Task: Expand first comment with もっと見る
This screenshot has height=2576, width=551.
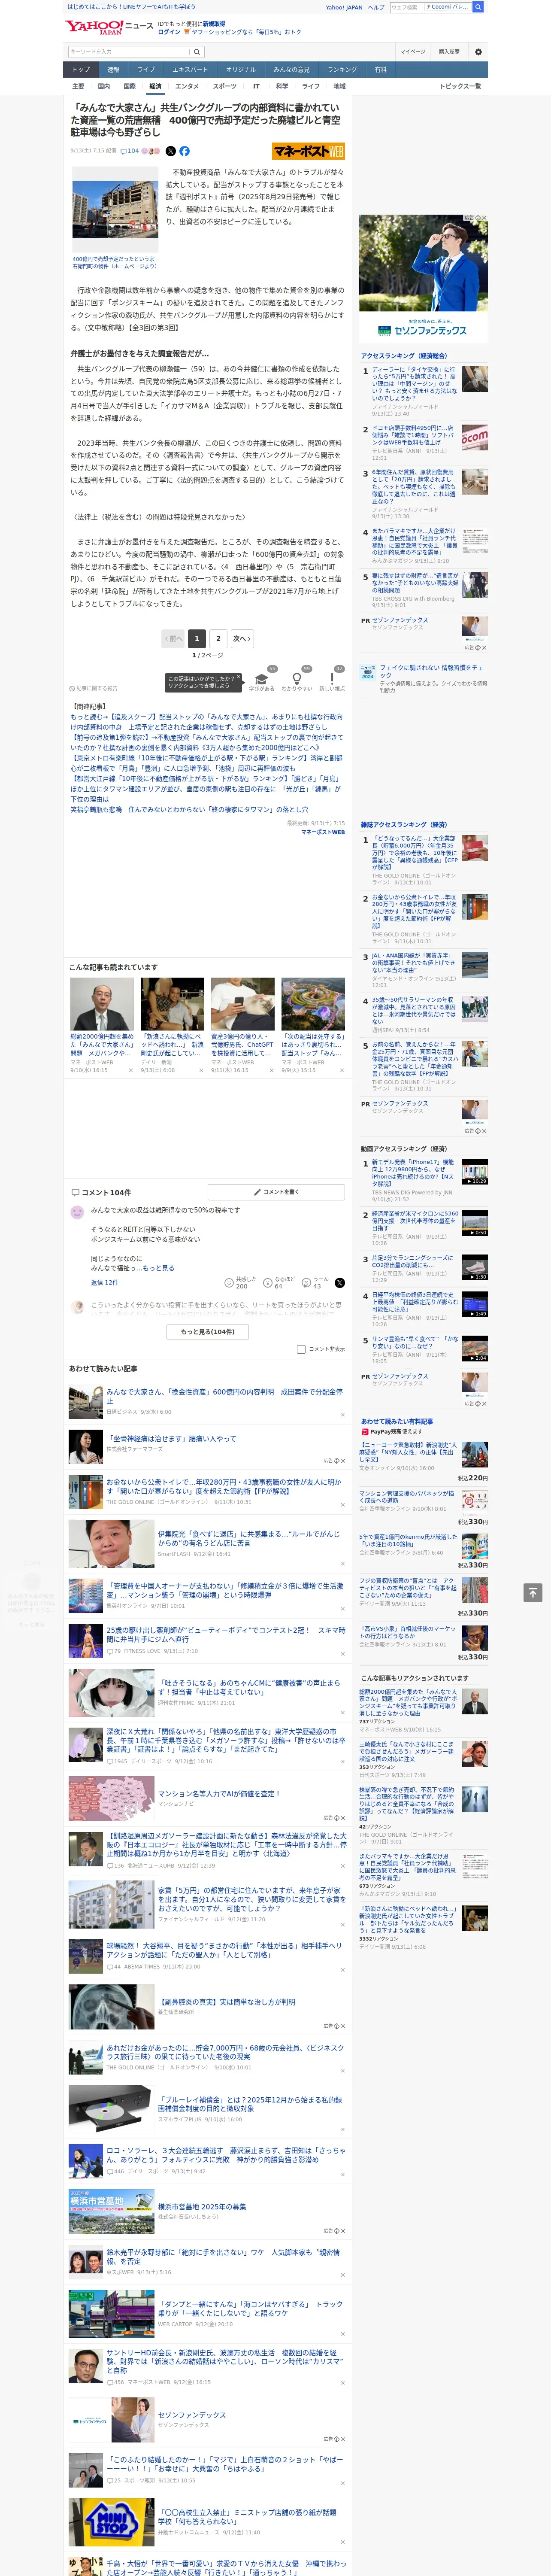Action: tap(158, 1267)
